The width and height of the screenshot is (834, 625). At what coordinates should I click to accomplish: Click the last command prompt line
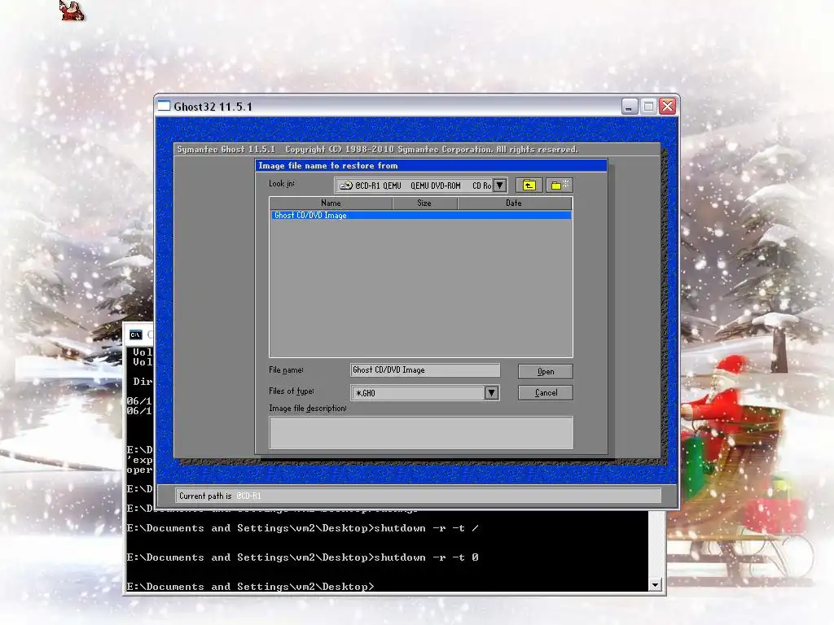pos(250,586)
